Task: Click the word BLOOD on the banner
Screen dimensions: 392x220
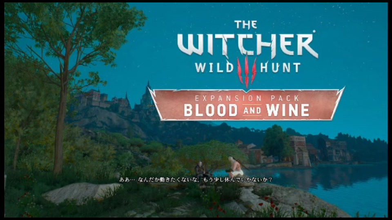Action: point(211,110)
